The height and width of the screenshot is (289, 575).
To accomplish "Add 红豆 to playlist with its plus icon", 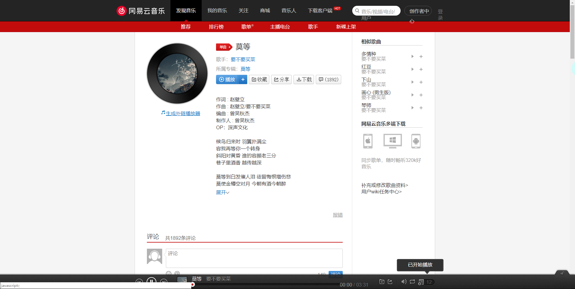I will 421,69.
